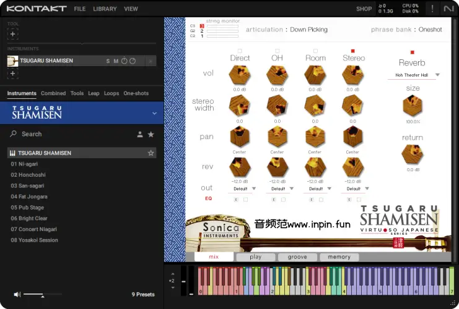Switch to the Loops browser tab
This screenshot has width=459, height=309.
(111, 93)
